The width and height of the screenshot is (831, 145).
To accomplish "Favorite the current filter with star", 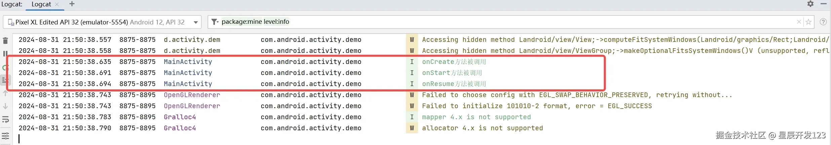I will click(808, 22).
